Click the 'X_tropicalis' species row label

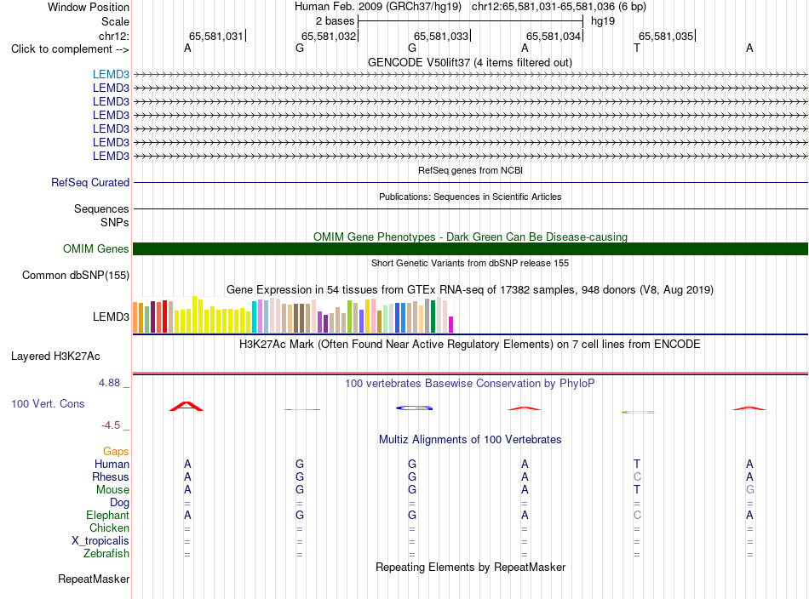100,541
